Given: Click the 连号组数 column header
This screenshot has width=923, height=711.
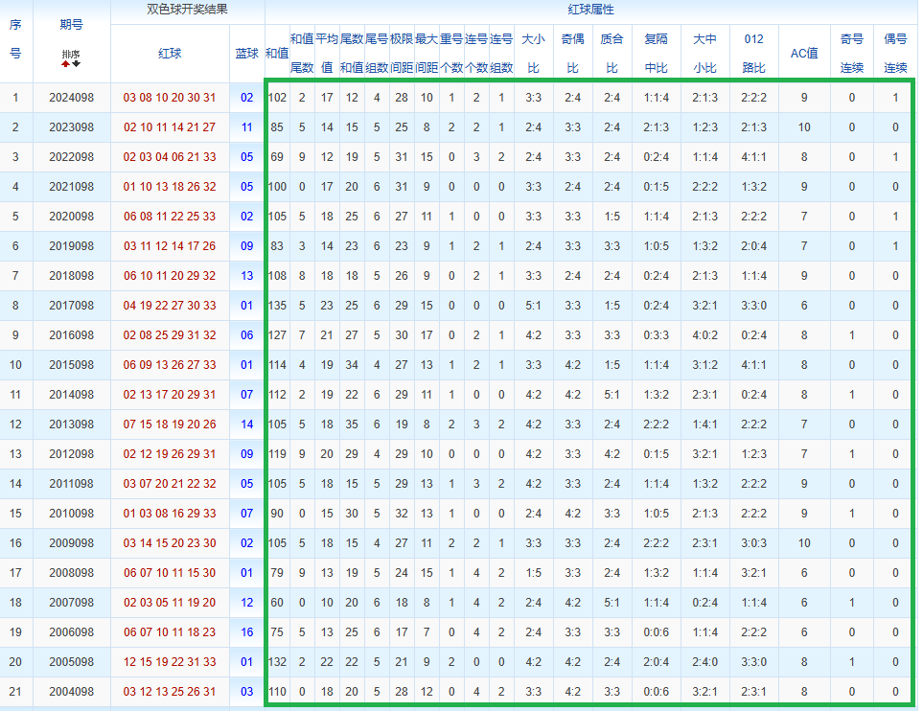Looking at the screenshot, I should (x=501, y=54).
